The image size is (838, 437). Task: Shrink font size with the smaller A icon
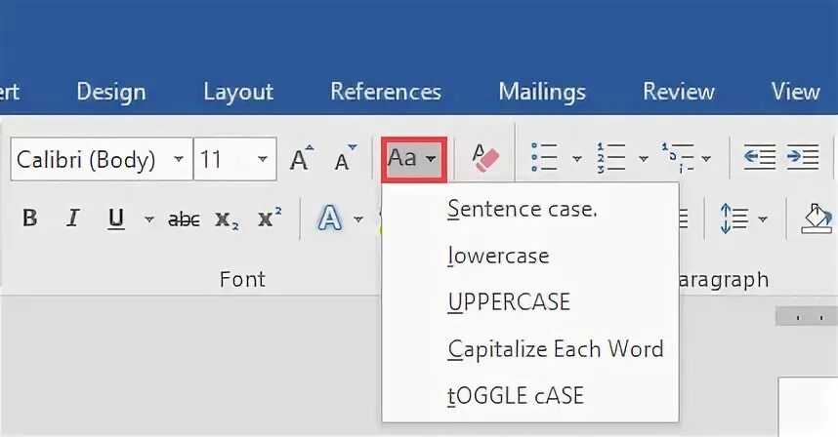[345, 160]
